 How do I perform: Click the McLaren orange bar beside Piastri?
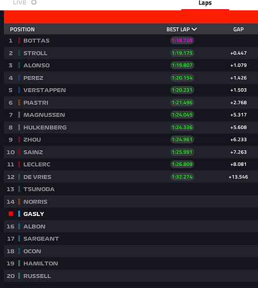point(19,103)
